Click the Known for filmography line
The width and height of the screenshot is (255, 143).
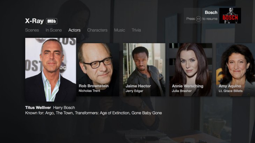[94, 113]
